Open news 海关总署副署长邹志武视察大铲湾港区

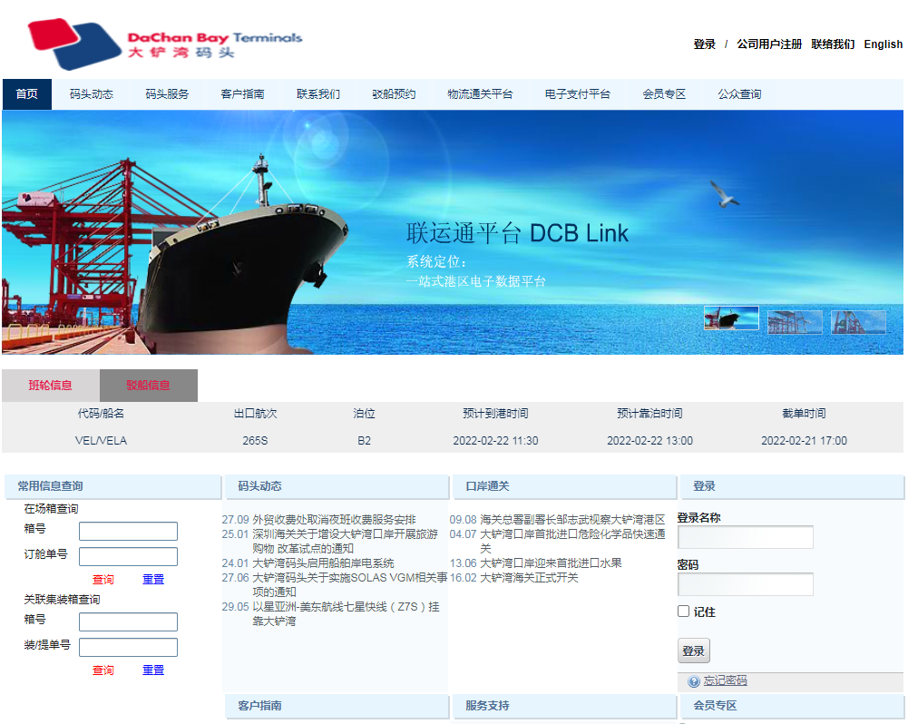point(572,520)
